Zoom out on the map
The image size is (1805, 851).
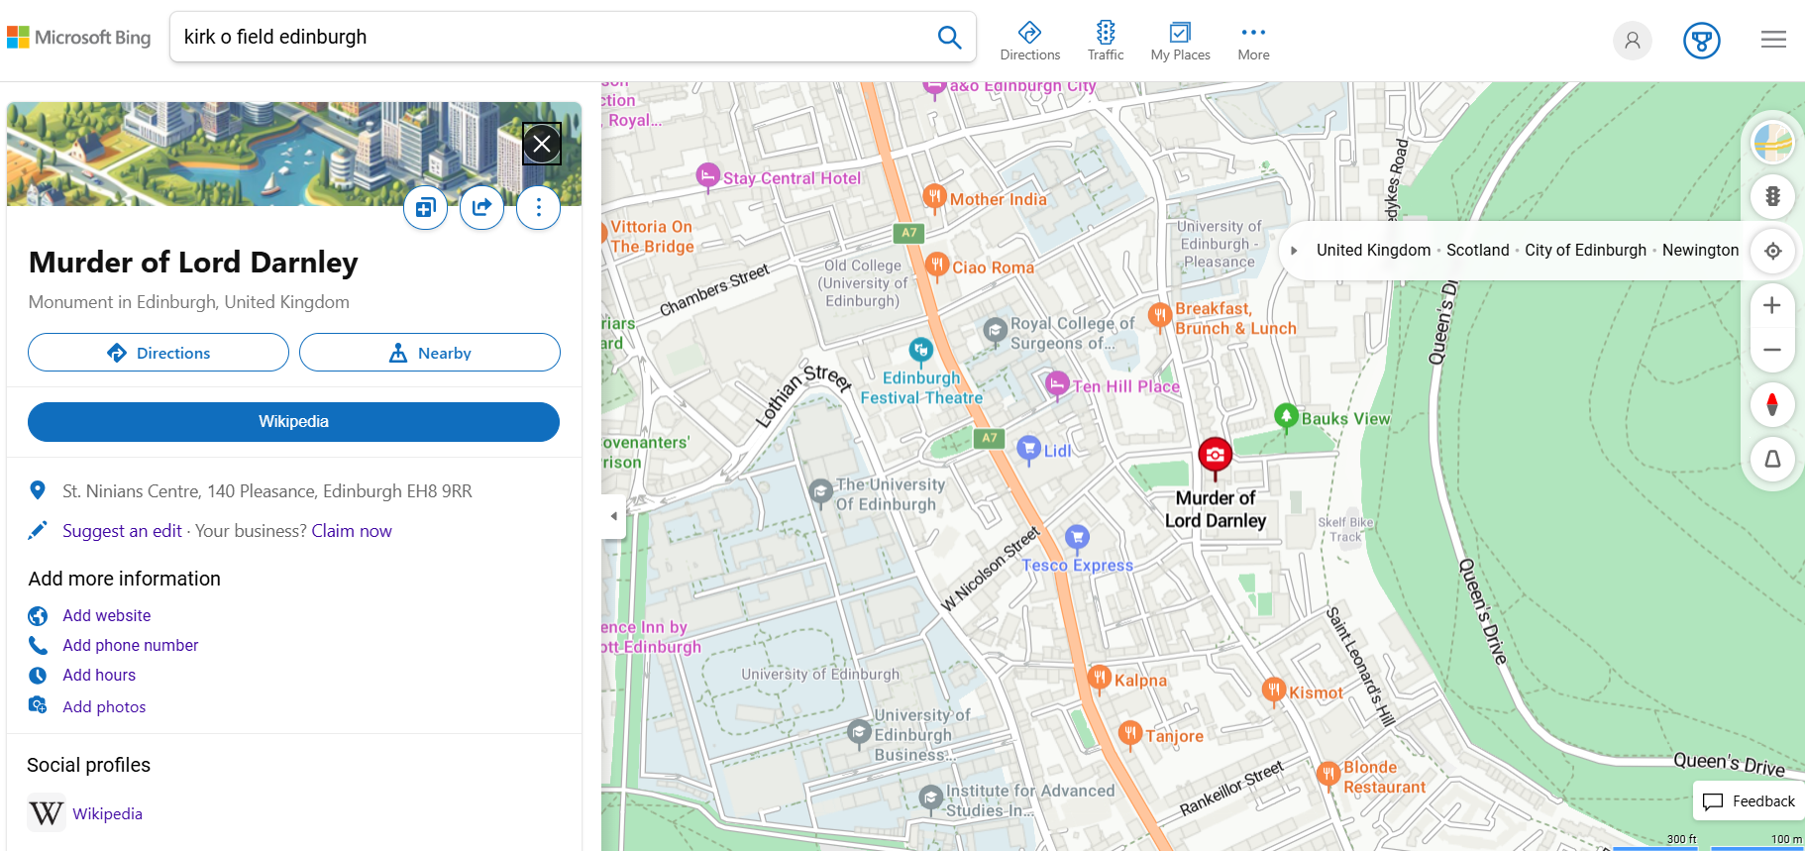tap(1772, 350)
